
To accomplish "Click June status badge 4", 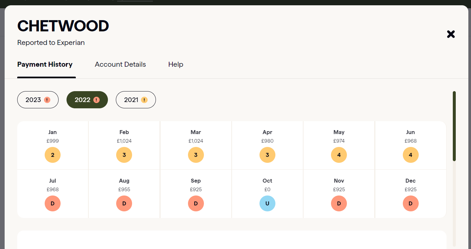I will coord(411,155).
